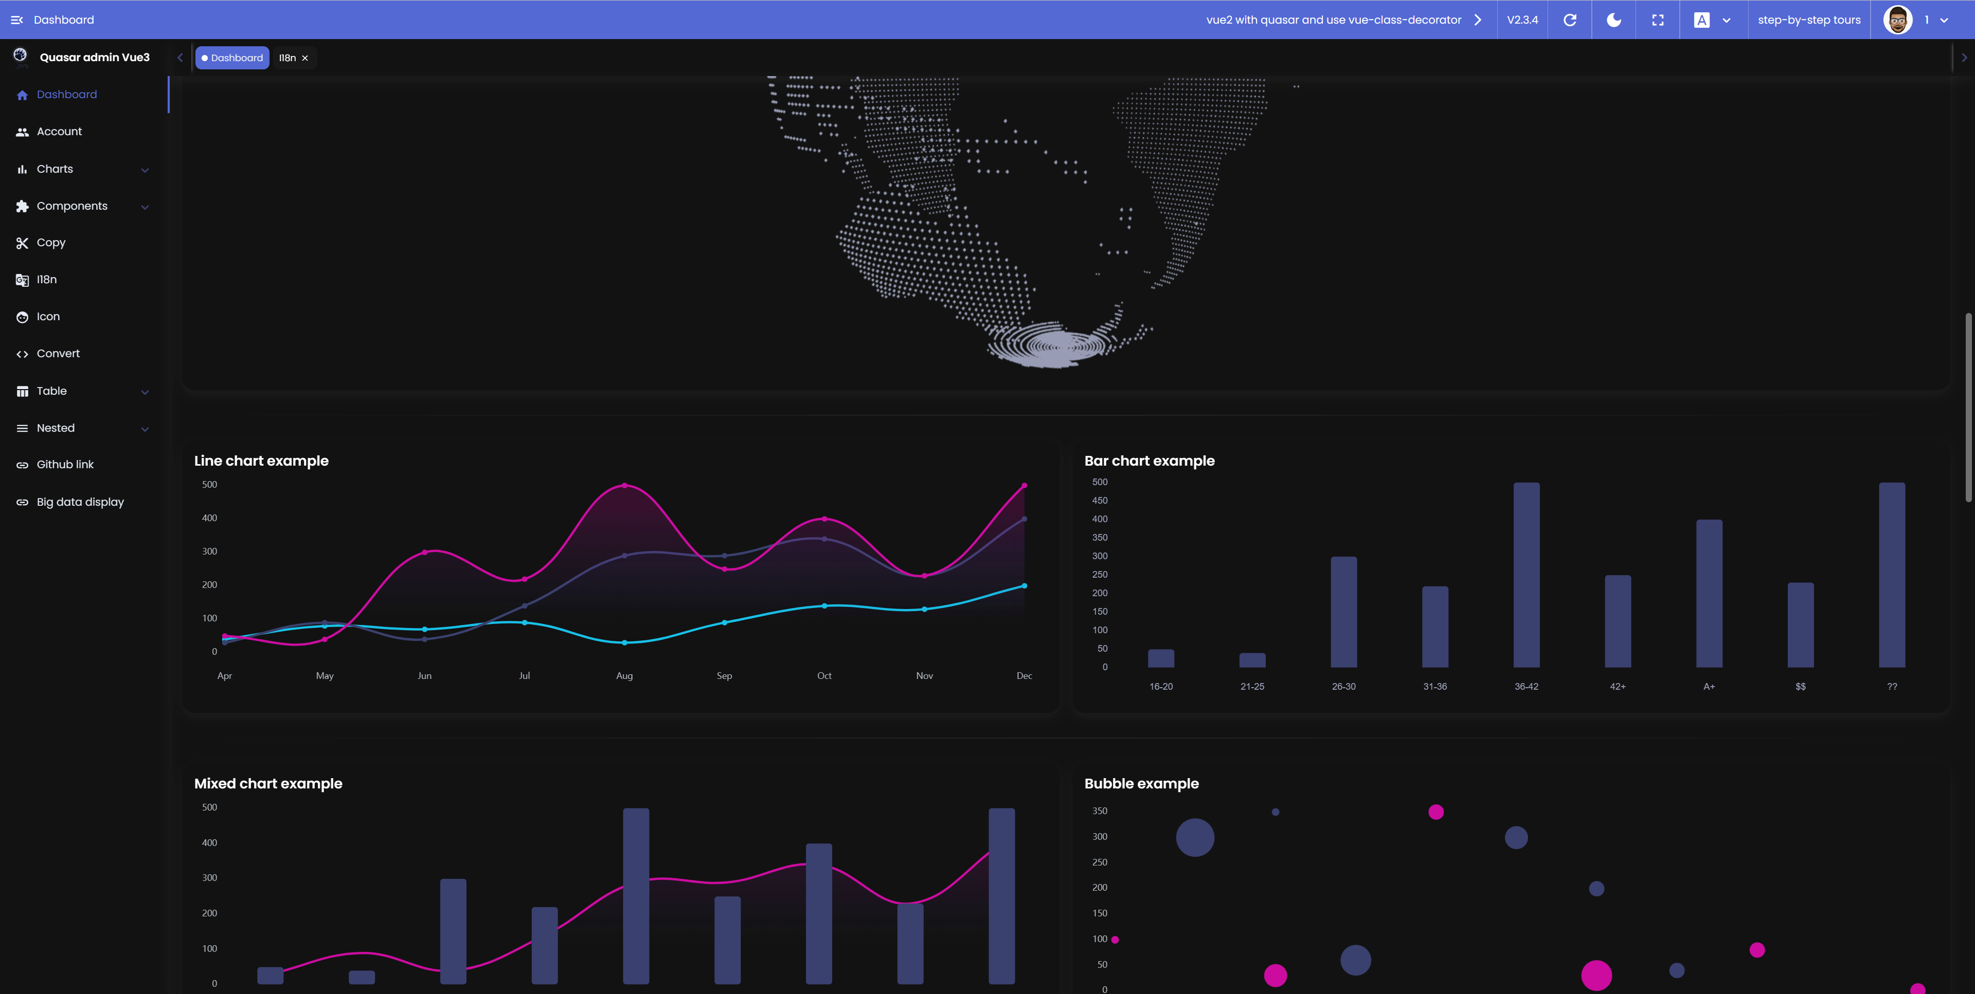Toggle dark mode with the moon icon
Image resolution: width=1975 pixels, height=994 pixels.
click(1614, 20)
